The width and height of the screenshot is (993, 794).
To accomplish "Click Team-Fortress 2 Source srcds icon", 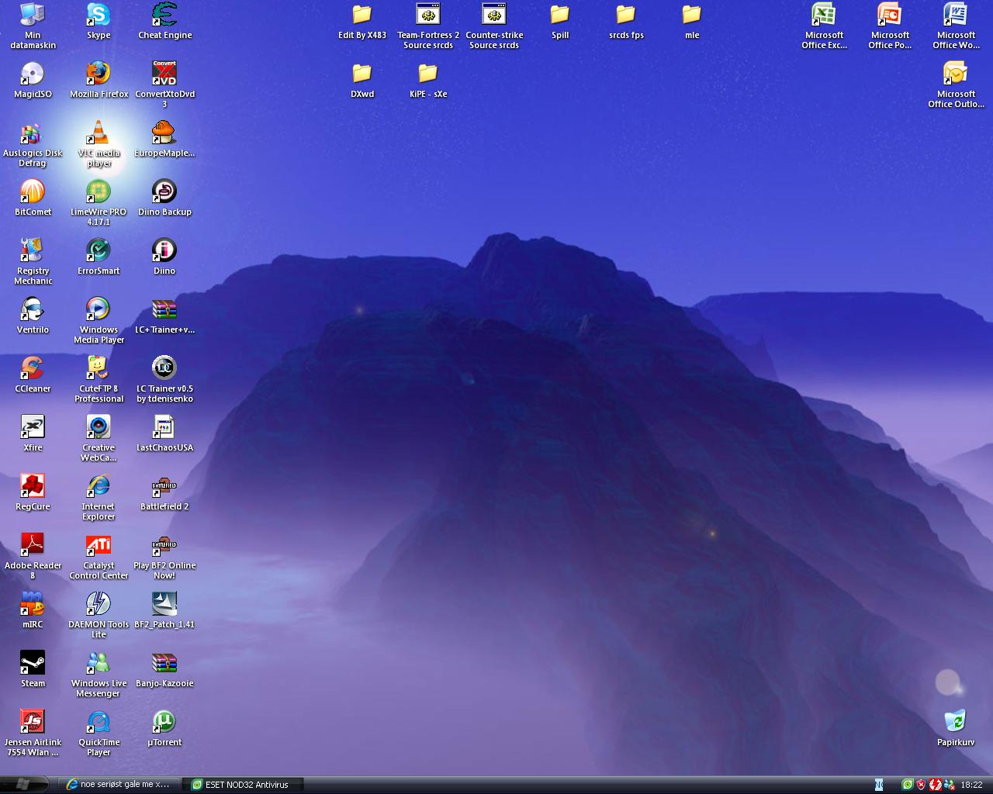I will [428, 26].
